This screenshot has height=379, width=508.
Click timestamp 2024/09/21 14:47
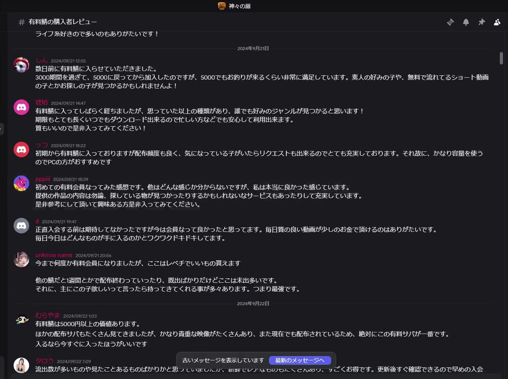click(x=68, y=103)
